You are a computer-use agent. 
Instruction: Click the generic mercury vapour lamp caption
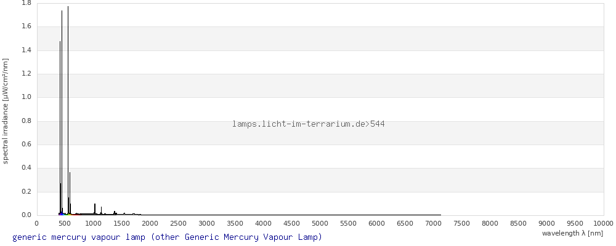167,237
